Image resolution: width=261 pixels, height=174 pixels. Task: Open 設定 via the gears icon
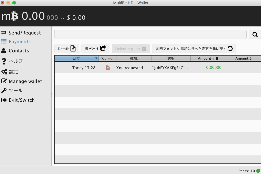[x=4, y=72]
